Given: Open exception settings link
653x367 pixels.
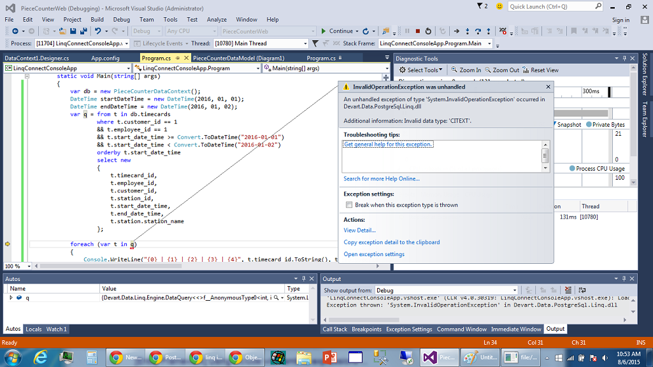Looking at the screenshot, I should (x=374, y=254).
